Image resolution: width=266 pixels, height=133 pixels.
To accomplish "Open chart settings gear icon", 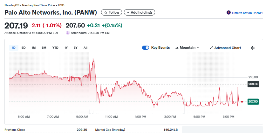I will (253, 48).
